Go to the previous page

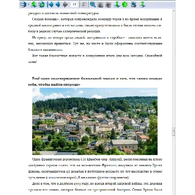(x=58, y=4)
